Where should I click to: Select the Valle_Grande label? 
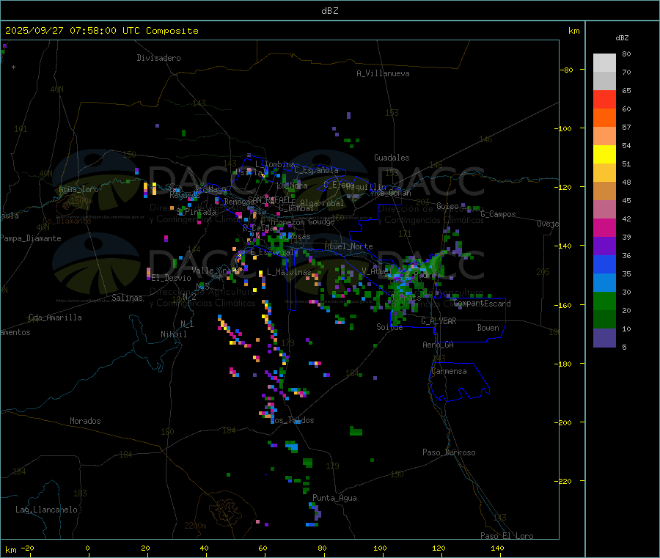(218, 271)
